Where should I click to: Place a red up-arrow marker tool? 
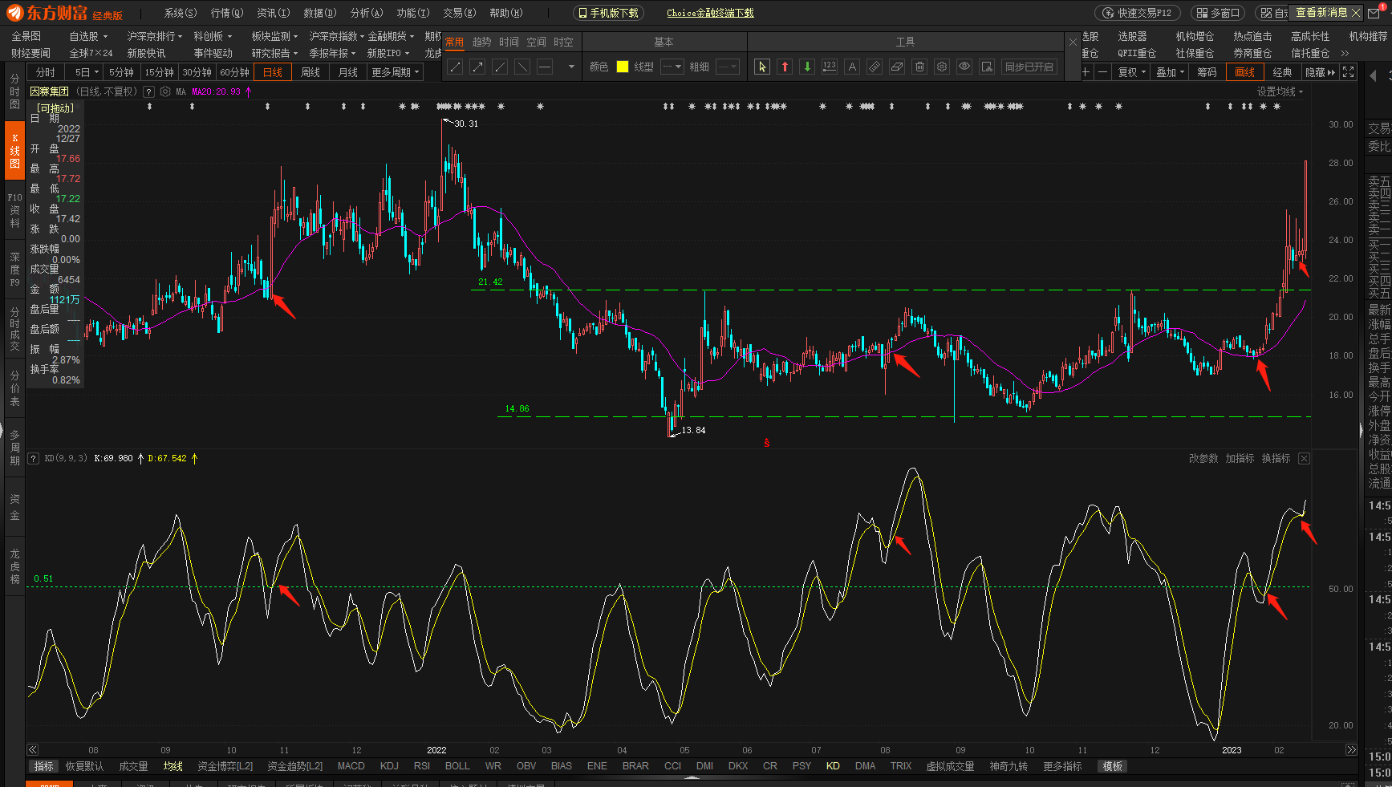pos(785,67)
